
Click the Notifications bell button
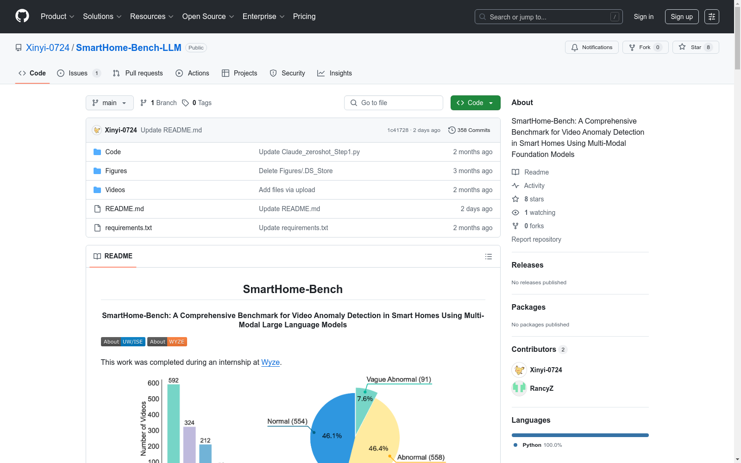click(591, 47)
